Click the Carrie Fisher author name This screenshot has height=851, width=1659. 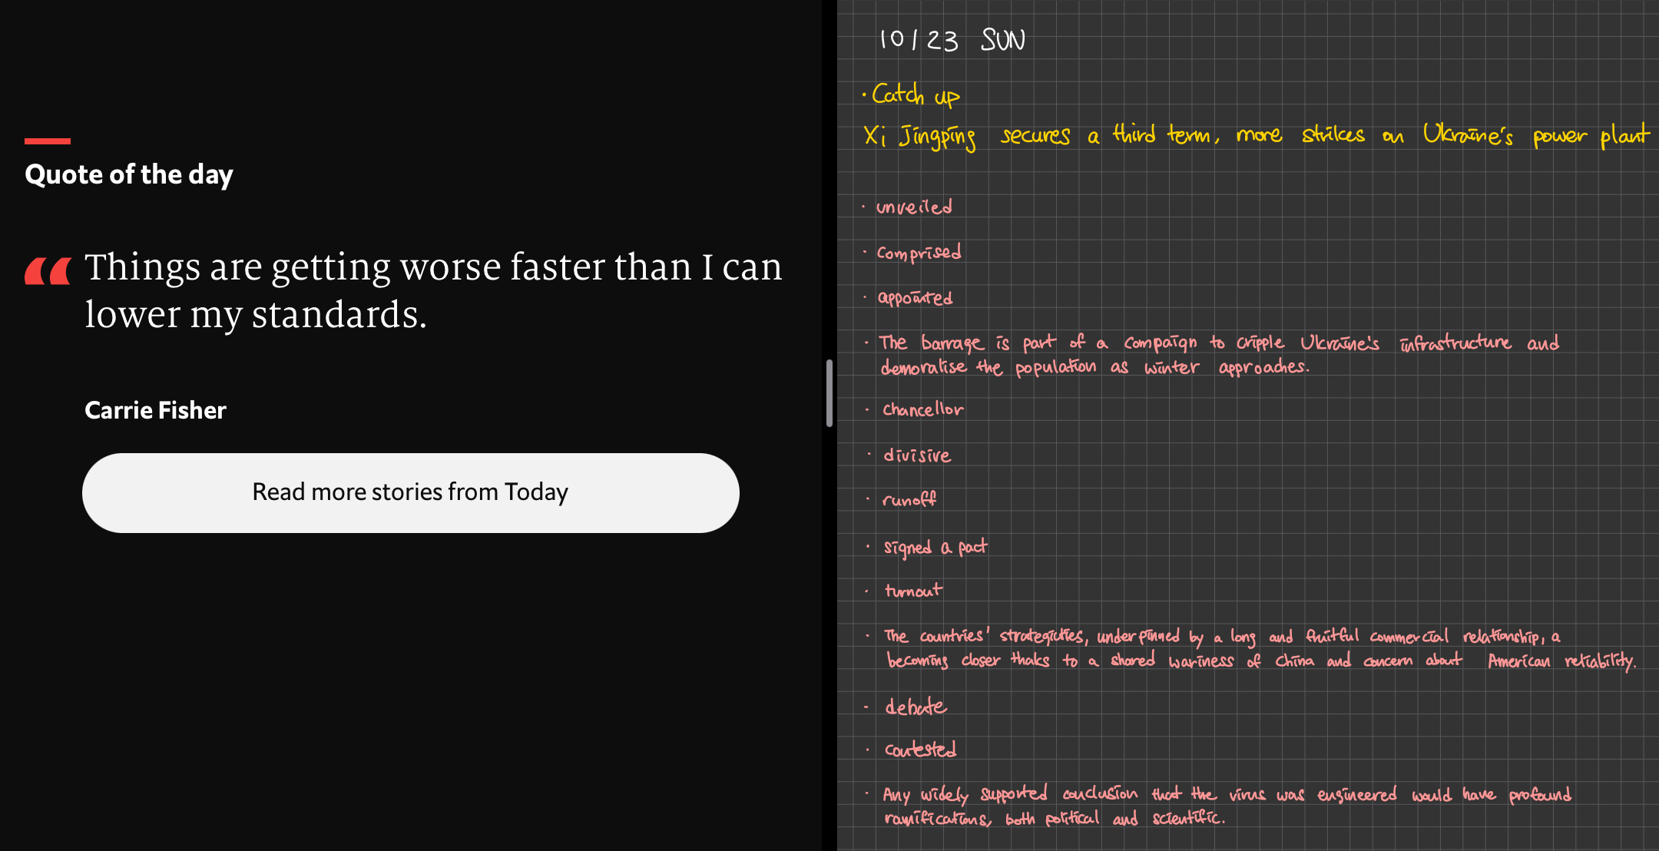(x=155, y=410)
